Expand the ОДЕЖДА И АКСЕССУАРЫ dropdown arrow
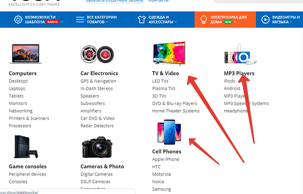Screen dimensions: 303x194 (176, 22)
